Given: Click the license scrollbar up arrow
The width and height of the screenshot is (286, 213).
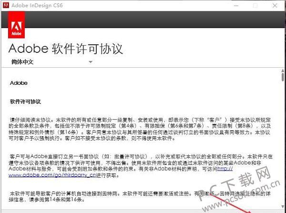Looking at the screenshot, I should 283,70.
